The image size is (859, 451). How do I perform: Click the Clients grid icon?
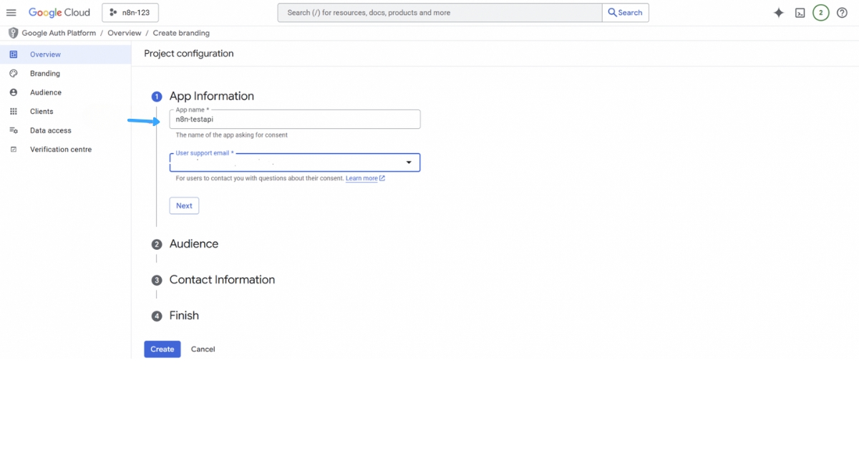pos(13,111)
